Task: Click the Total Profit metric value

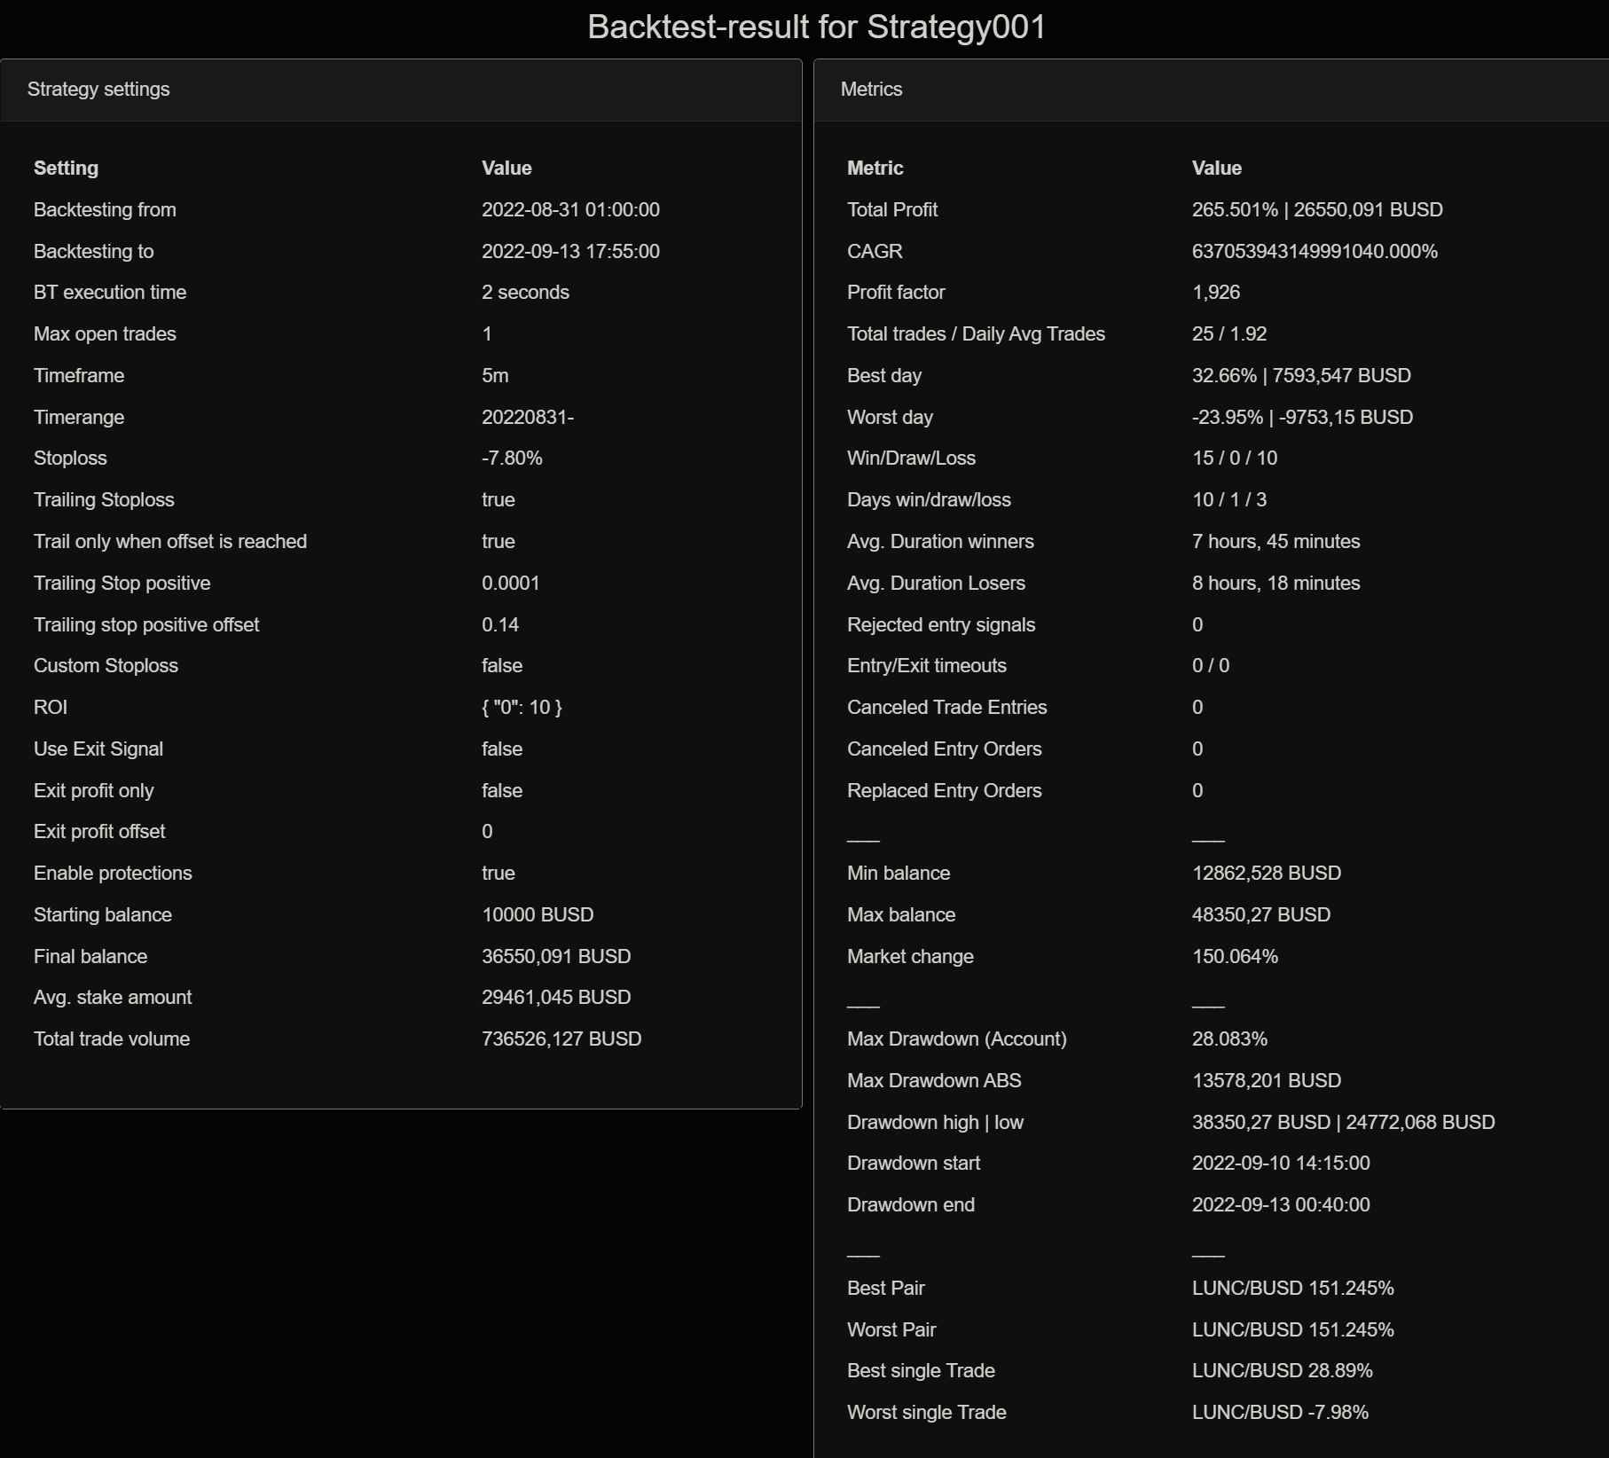Action: tap(1316, 209)
